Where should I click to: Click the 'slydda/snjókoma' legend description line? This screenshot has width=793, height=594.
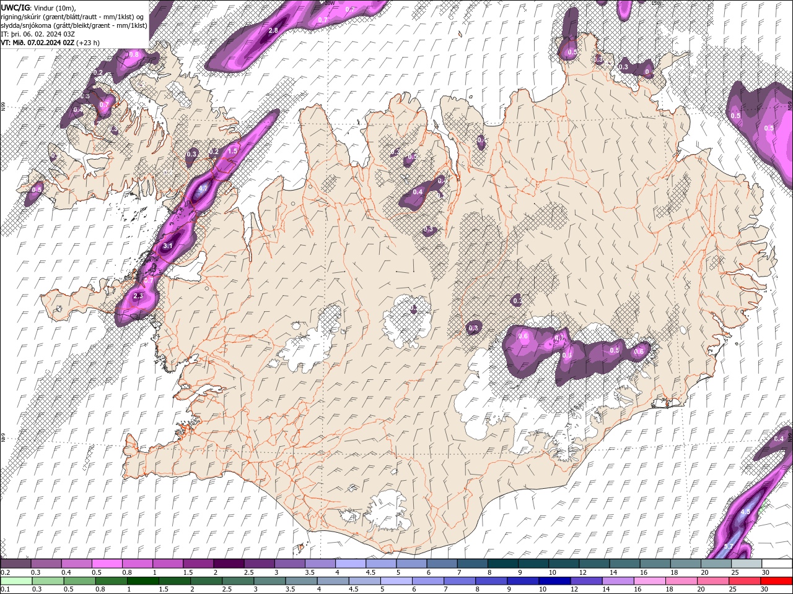74,25
